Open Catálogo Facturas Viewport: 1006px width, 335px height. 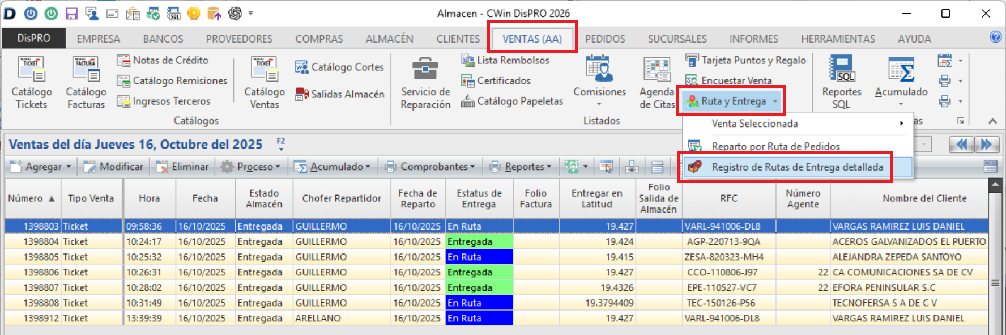(x=86, y=83)
